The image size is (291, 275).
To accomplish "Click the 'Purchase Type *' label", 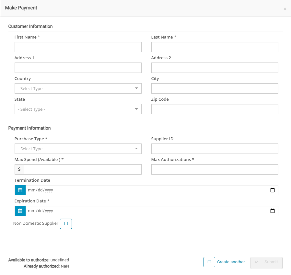I will tap(31, 139).
